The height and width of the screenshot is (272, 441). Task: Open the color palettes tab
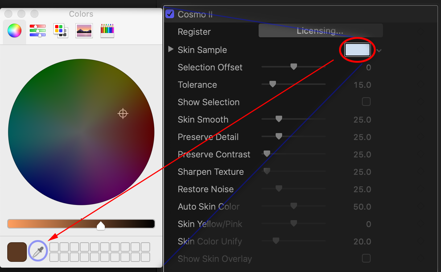pyautogui.click(x=60, y=31)
